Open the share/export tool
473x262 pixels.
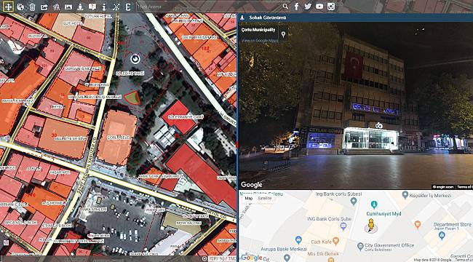tap(44, 7)
